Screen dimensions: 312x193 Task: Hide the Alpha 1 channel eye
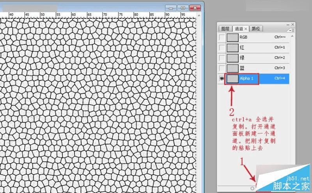click(x=222, y=79)
